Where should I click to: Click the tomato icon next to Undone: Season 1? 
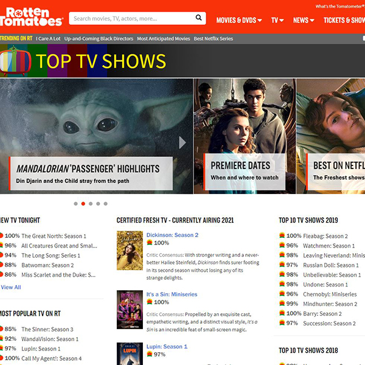tap(282, 284)
